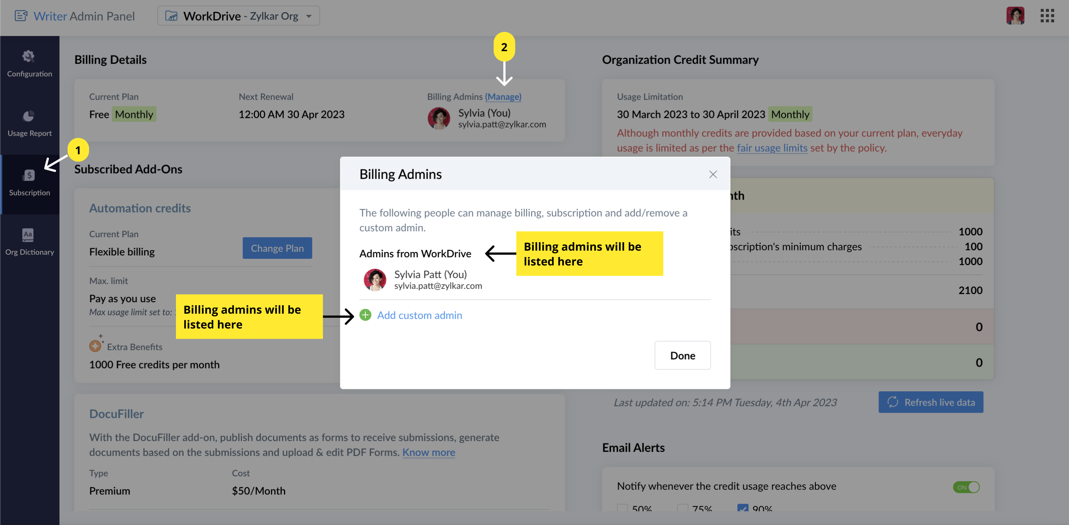Check the 50% notification checkbox
The image size is (1069, 525).
click(622, 508)
